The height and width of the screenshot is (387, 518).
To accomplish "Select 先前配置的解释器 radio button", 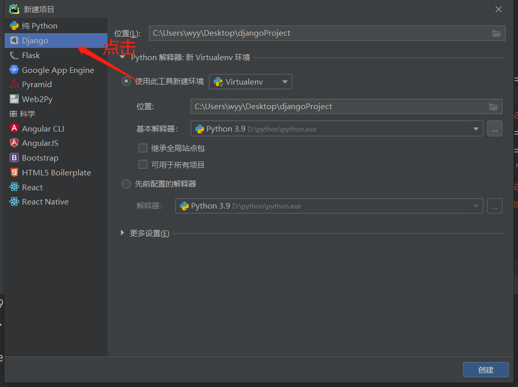I will point(126,184).
